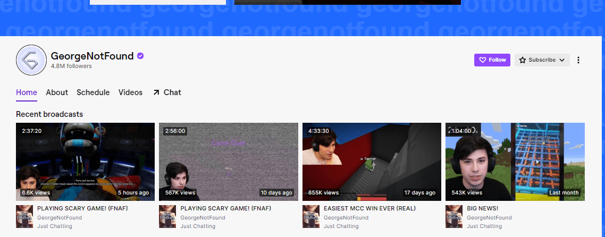Open the BIG NEWS! video title
Image resolution: width=605 pixels, height=237 pixels.
click(482, 208)
